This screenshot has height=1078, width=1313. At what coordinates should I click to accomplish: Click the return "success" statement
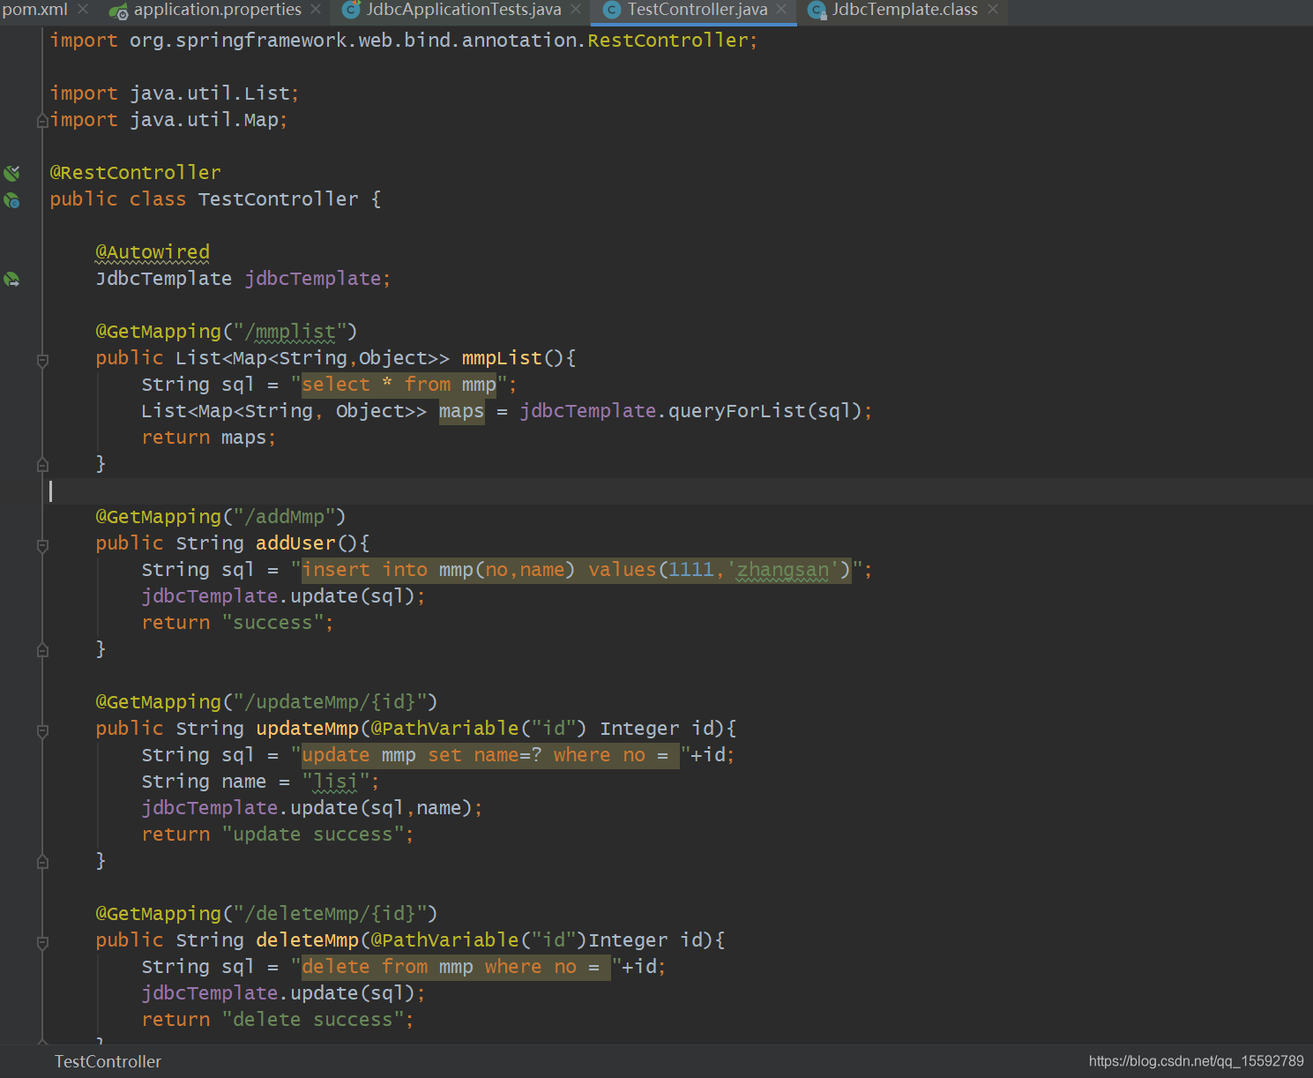click(237, 623)
